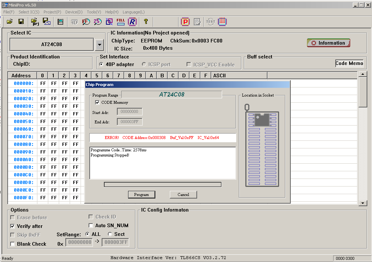Screen dimensions: 372x262
Task: Click the Information button
Action: tap(328, 43)
